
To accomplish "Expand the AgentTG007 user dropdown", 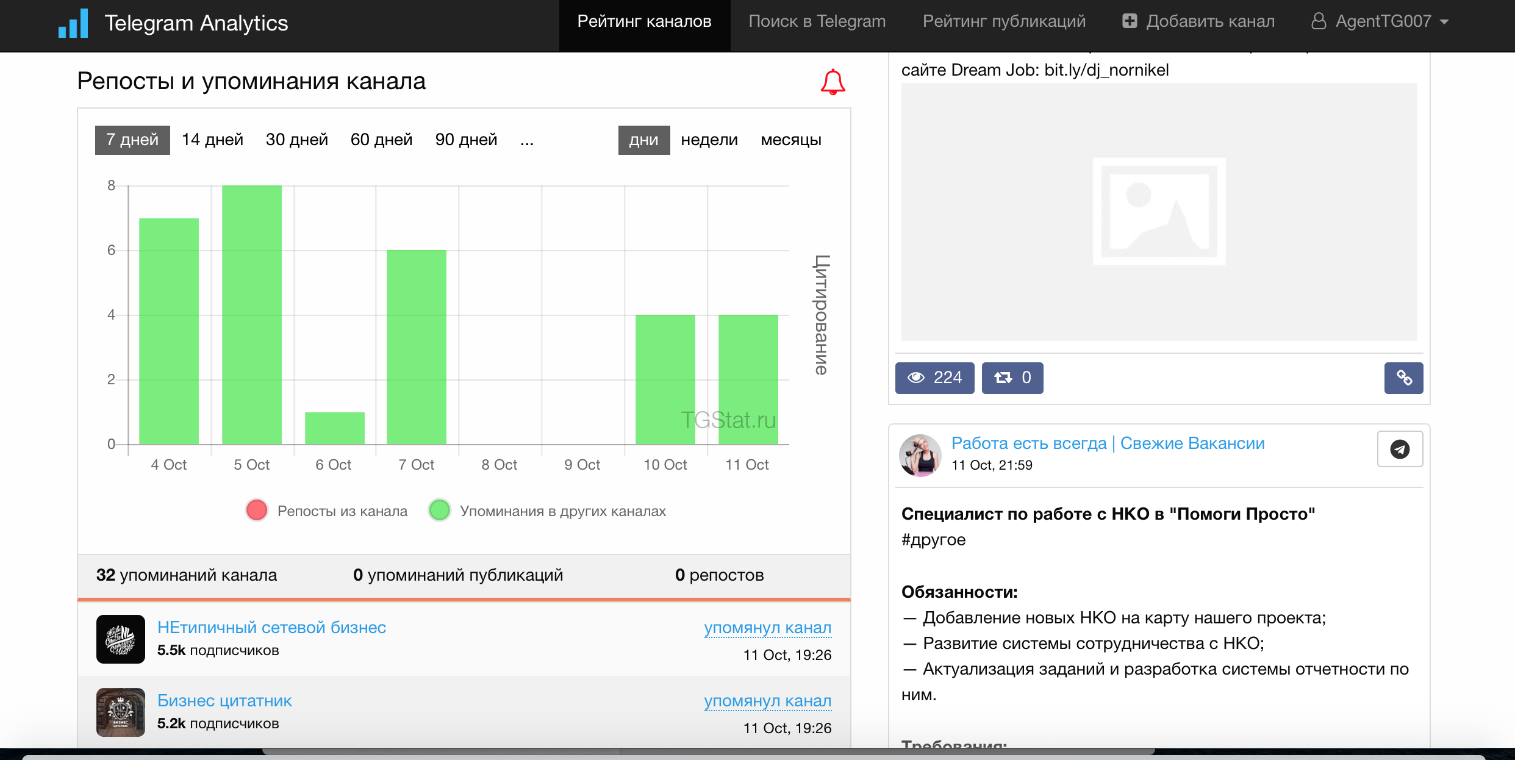I will coord(1380,21).
